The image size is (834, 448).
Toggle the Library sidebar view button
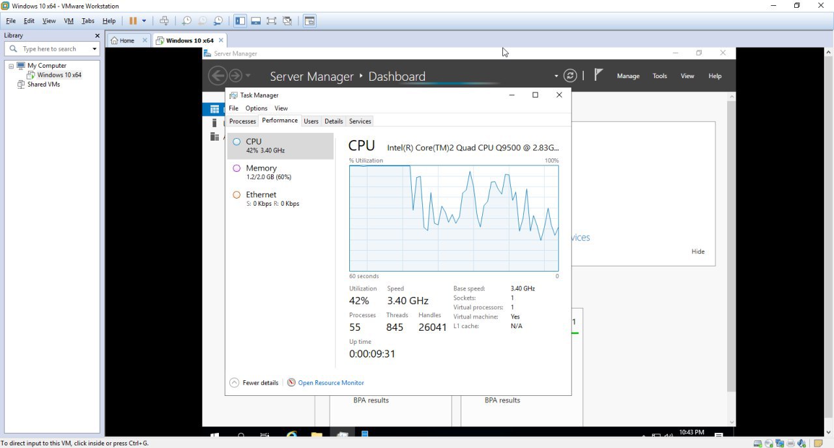[x=240, y=21]
